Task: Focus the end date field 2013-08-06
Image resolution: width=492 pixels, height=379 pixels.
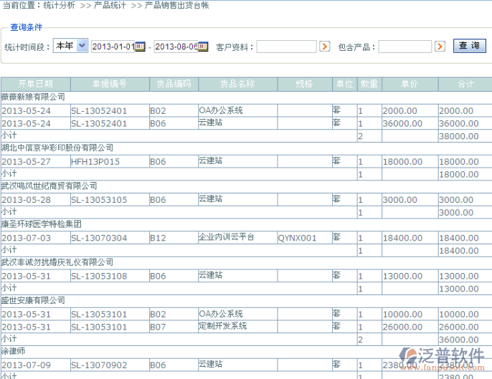Action: tap(176, 47)
